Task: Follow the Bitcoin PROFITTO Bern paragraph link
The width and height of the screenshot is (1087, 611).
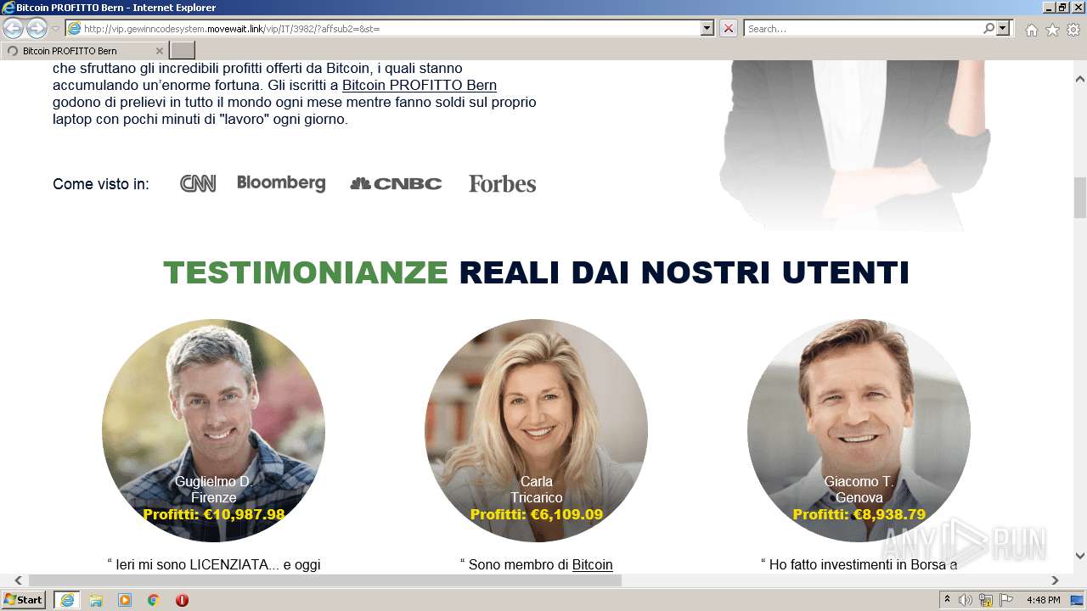Action: tap(420, 86)
